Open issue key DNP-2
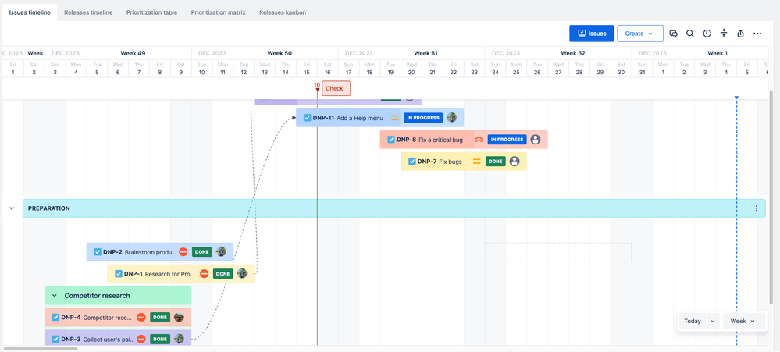The image size is (780, 352). (113, 252)
